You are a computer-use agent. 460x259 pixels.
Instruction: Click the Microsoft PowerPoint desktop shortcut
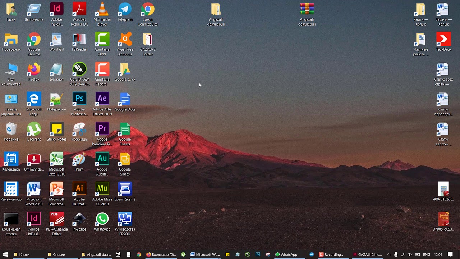coord(57,194)
